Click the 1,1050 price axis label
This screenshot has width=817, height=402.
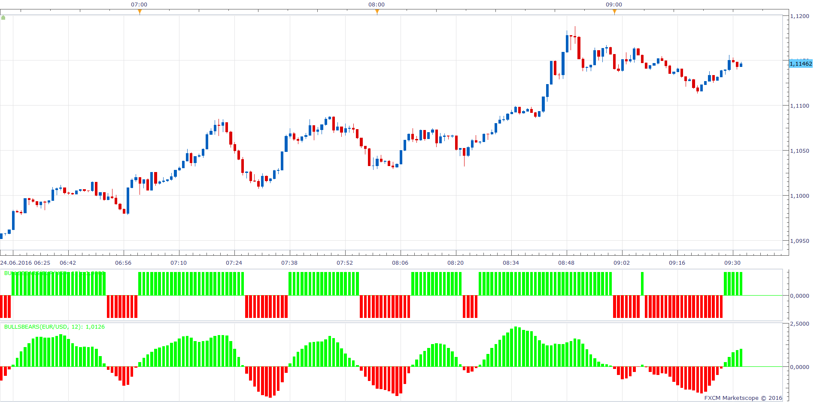800,151
